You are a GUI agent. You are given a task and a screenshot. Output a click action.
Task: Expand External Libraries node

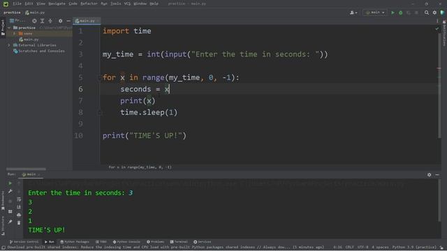(x=9, y=45)
